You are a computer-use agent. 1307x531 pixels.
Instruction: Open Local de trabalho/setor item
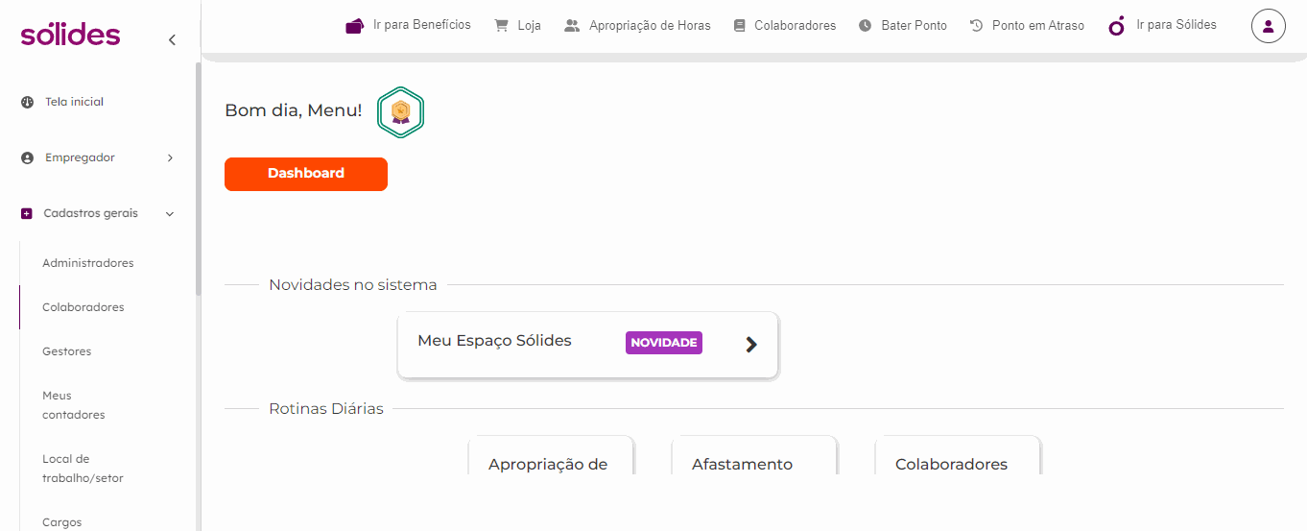click(x=83, y=469)
